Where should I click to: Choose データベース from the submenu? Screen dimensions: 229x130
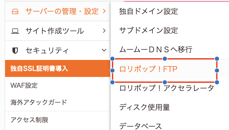(141, 126)
